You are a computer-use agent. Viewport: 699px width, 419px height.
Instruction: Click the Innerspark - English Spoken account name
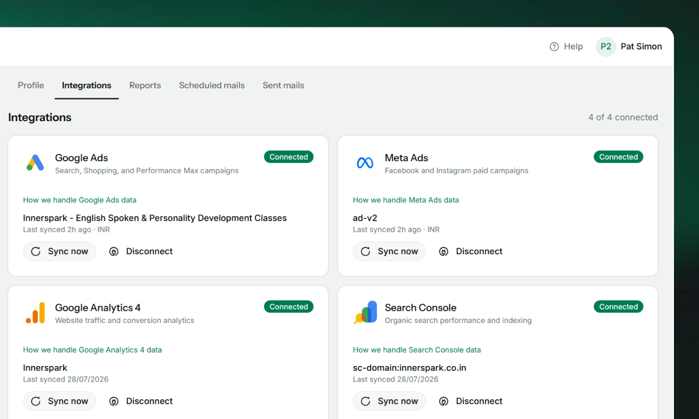pos(155,218)
